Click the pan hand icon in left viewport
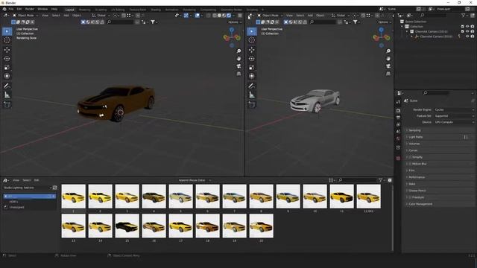 pyautogui.click(x=238, y=59)
